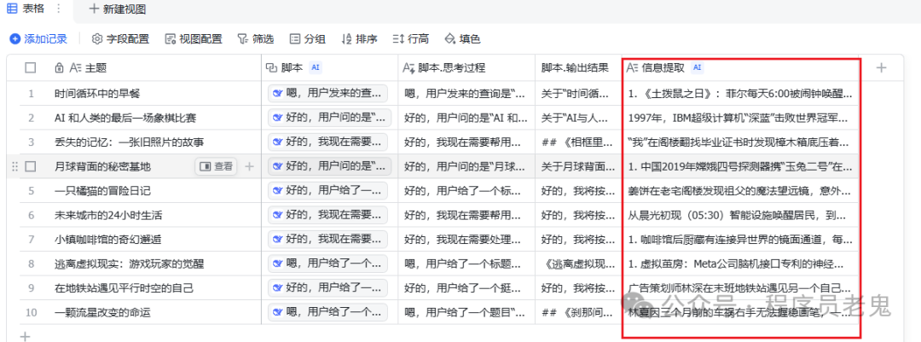Click 添加记录 to add a record

coord(38,39)
